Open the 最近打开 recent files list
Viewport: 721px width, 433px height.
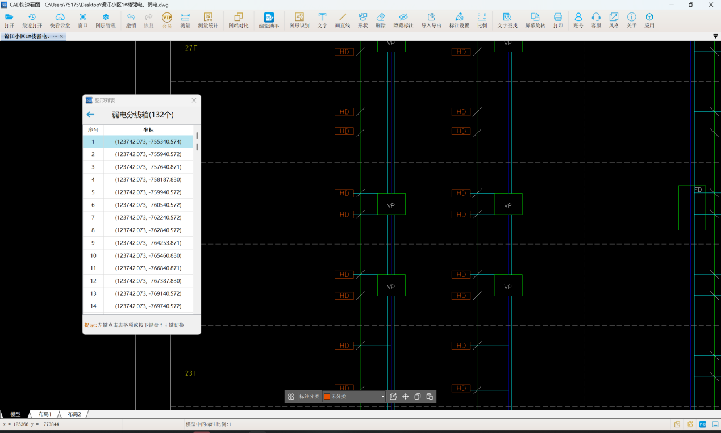[x=32, y=20]
